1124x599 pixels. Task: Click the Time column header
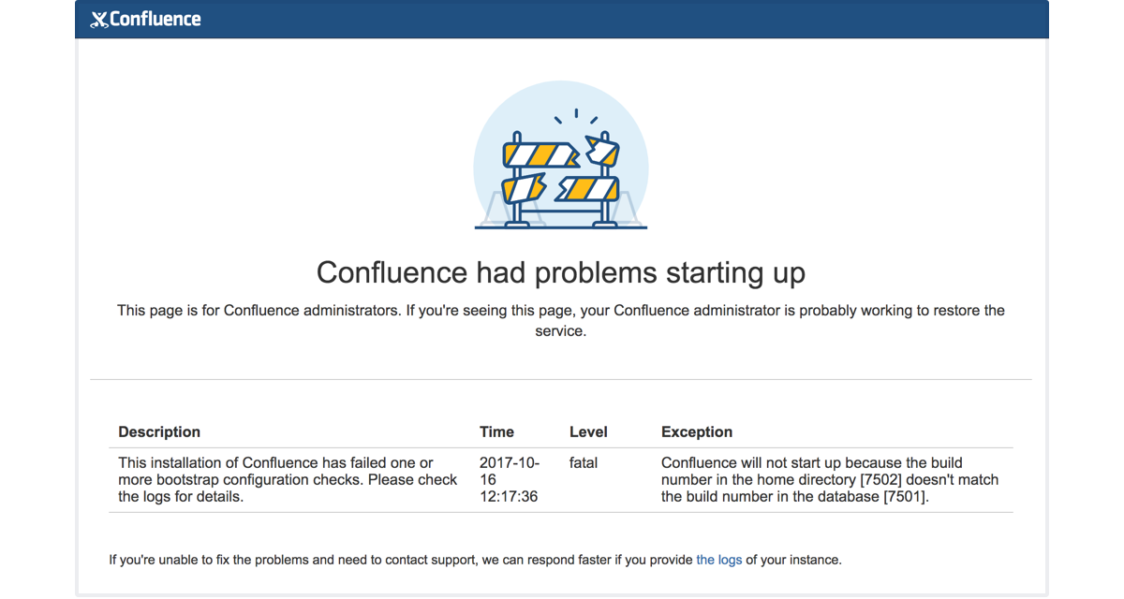coord(496,431)
